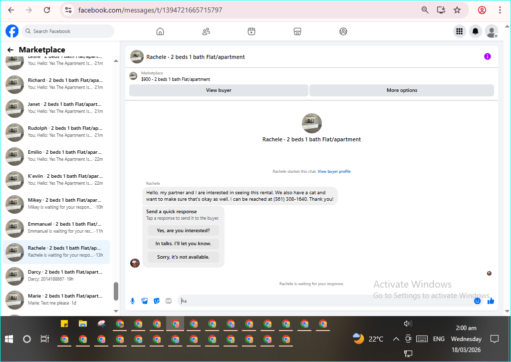Click the 22°C weather widget
This screenshot has height=362, width=511.
click(x=368, y=339)
